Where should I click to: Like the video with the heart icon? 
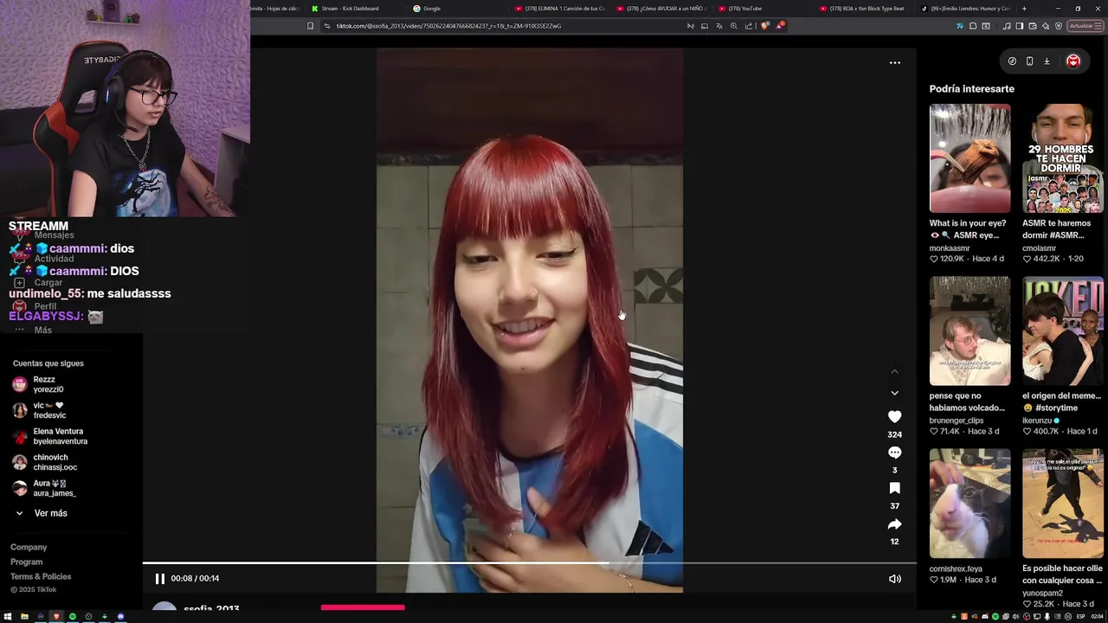(x=894, y=416)
